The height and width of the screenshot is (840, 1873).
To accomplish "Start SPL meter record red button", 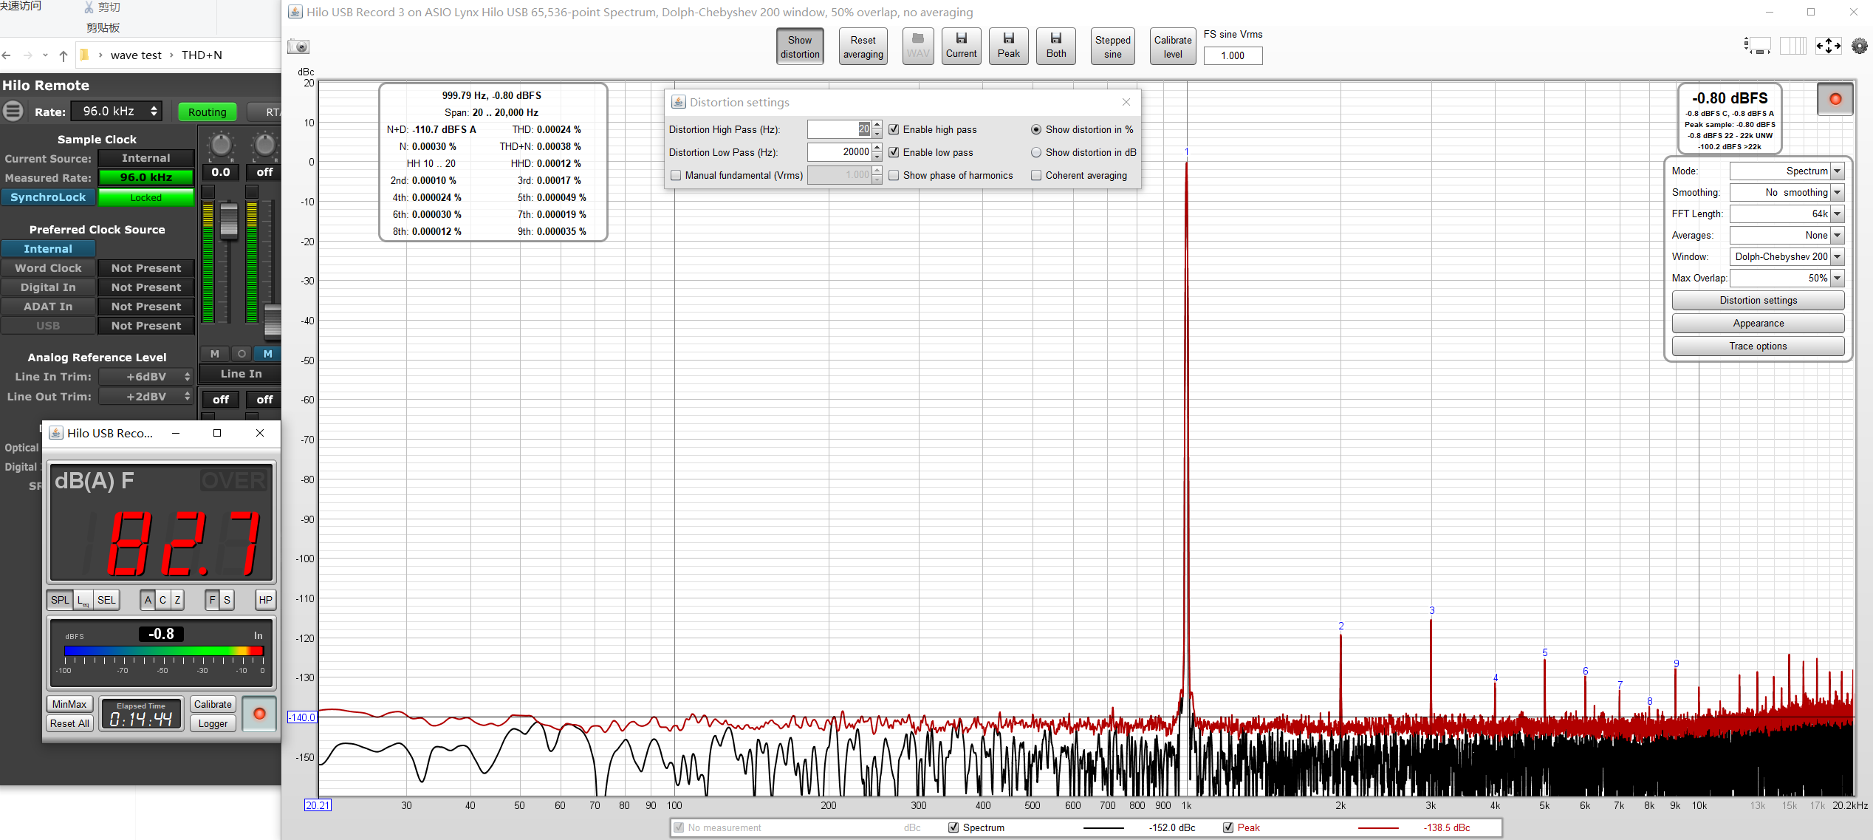I will pyautogui.click(x=259, y=714).
